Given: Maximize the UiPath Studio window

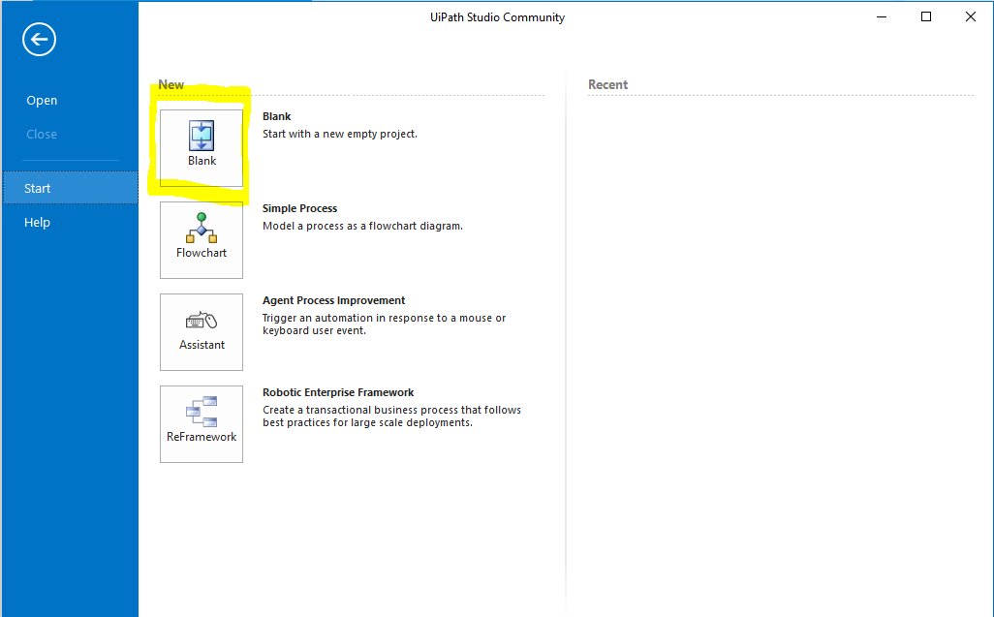Looking at the screenshot, I should click(x=925, y=17).
